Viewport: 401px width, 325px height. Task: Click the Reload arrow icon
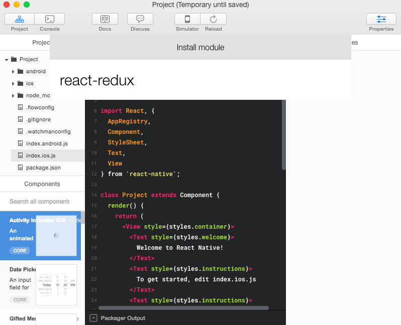[213, 19]
